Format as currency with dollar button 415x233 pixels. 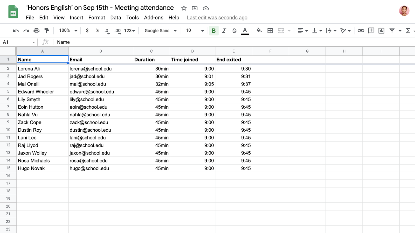87,31
